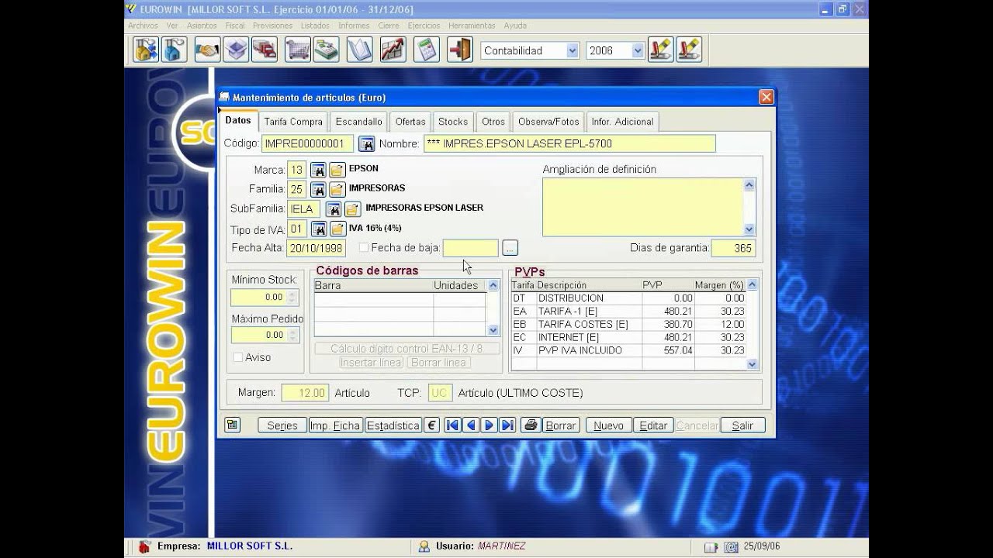
Task: Switch to the Stocks tab
Action: 453,122
